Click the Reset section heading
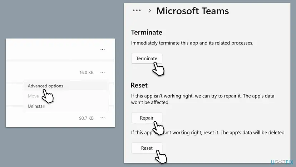Image resolution: width=296 pixels, height=167 pixels. 139,85
